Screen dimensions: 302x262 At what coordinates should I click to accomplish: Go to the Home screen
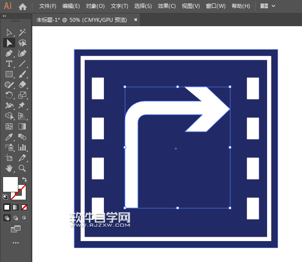point(23,7)
